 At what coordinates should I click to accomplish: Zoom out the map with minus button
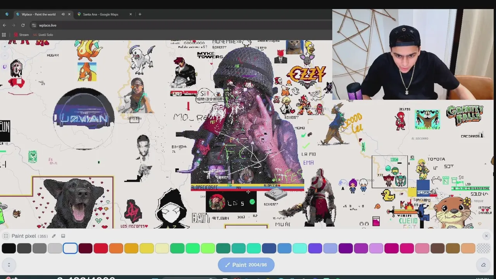(x=5, y=55)
